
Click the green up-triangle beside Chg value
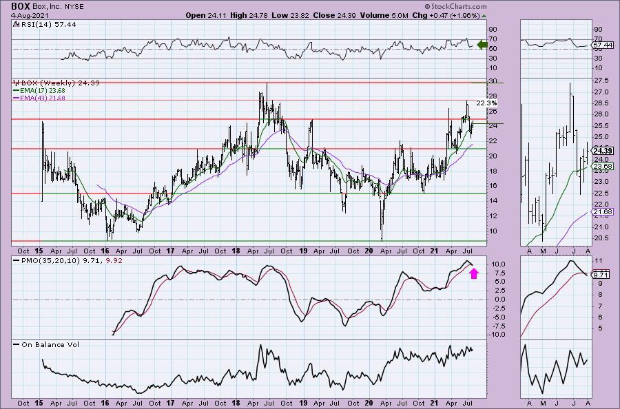point(484,16)
